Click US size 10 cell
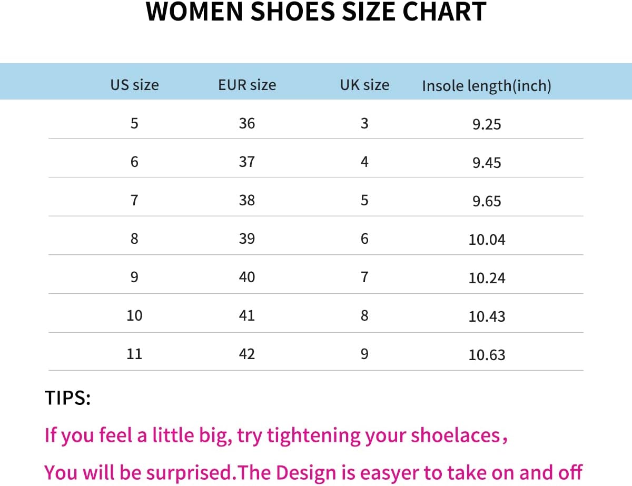Screen dimensions: 632x486 (134, 315)
